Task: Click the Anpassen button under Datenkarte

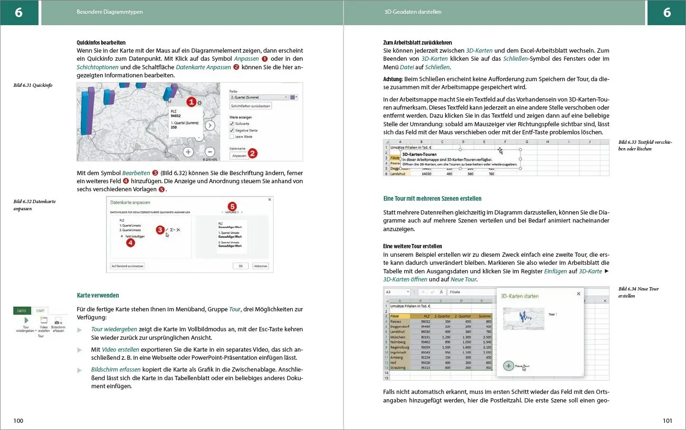Action: click(x=239, y=156)
